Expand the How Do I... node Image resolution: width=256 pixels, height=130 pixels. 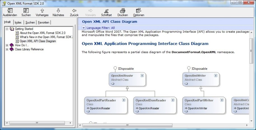coord(7,45)
